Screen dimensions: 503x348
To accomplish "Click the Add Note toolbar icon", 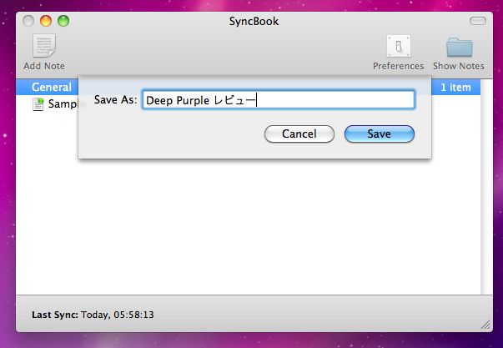I will 44,46.
